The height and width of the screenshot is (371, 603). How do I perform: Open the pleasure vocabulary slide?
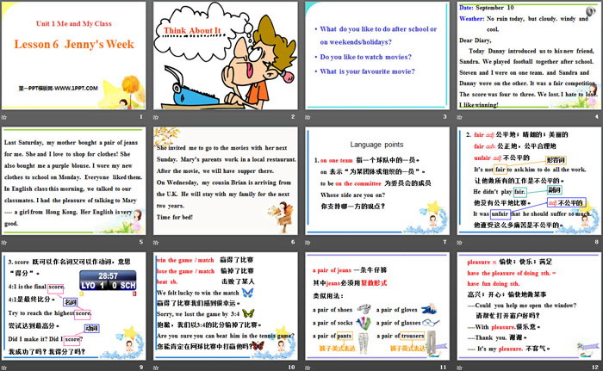(526, 310)
